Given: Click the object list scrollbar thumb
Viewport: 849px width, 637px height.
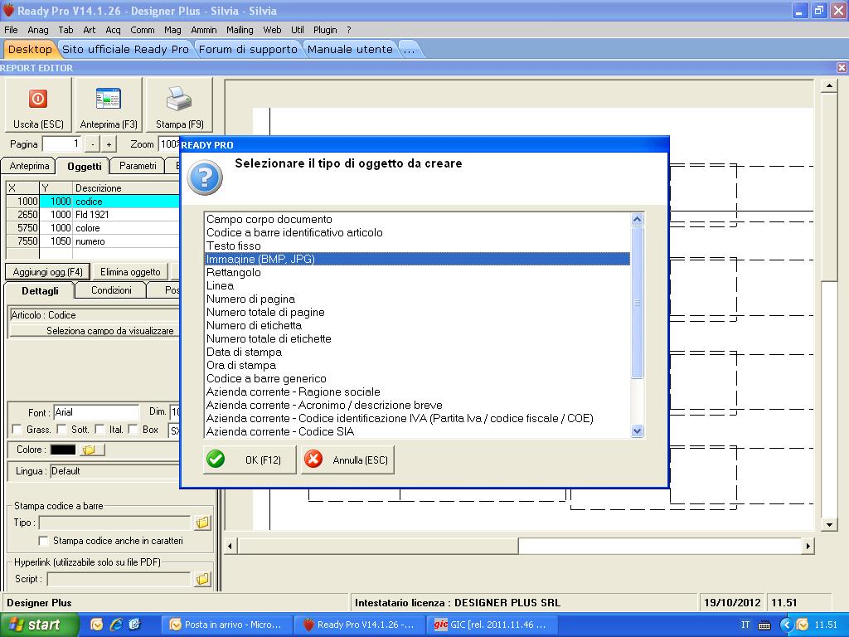Looking at the screenshot, I should [638, 302].
